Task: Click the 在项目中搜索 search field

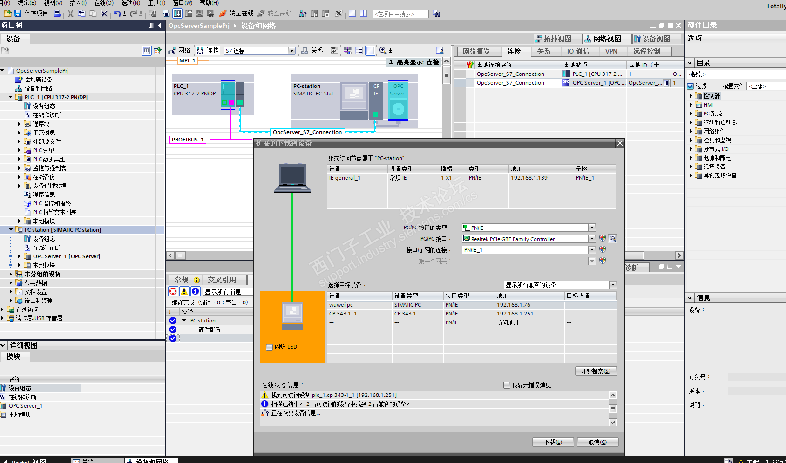Action: tap(400, 14)
